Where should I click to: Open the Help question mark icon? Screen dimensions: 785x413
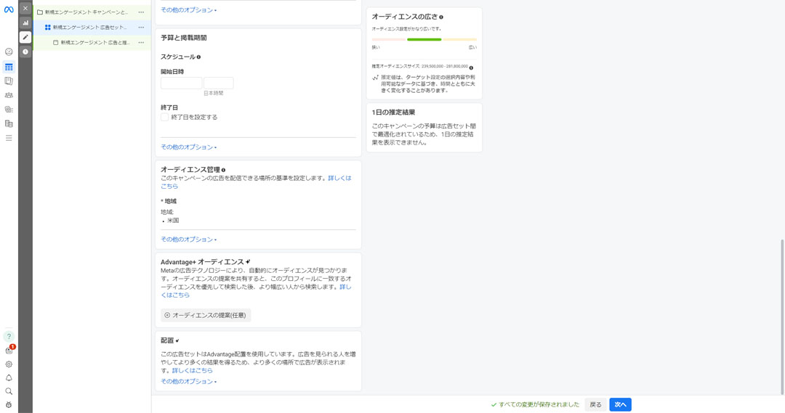click(x=9, y=336)
